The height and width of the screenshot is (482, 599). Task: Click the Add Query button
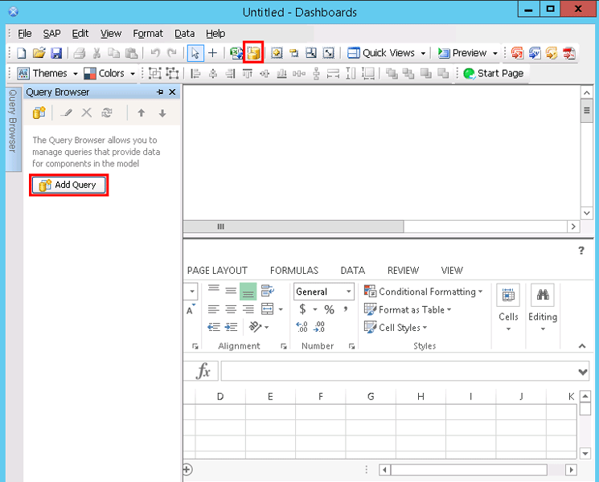coord(68,185)
